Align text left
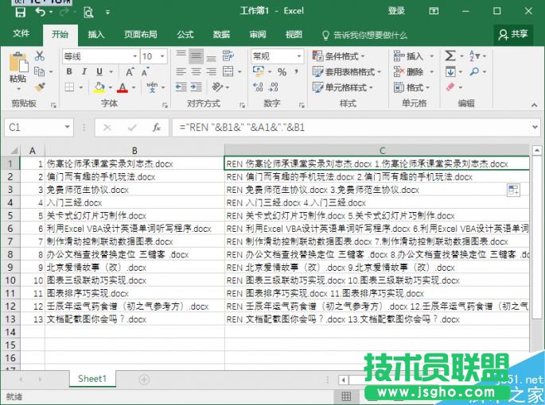This screenshot has height=405, width=545. click(181, 71)
